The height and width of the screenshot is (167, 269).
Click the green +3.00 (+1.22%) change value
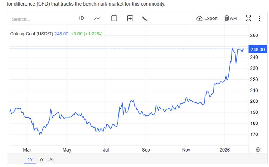tap(86, 34)
